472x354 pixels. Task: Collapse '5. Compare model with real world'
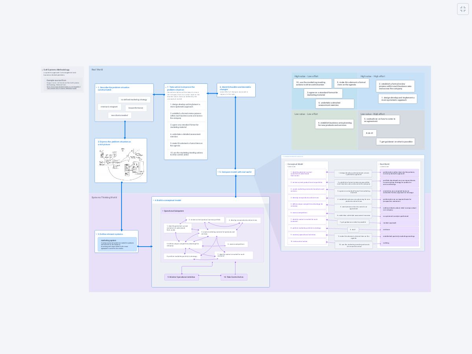pyautogui.click(x=218, y=172)
